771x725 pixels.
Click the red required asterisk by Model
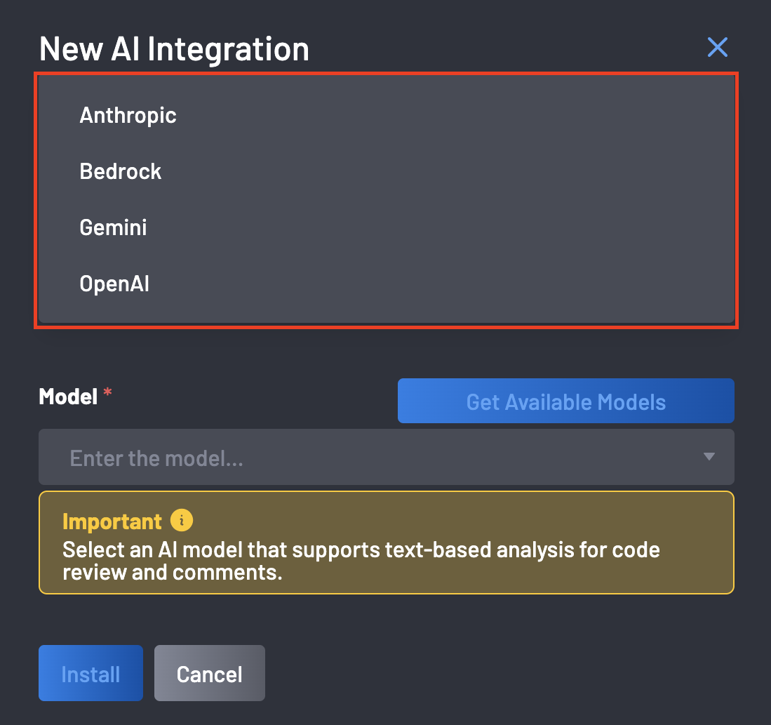click(x=107, y=394)
